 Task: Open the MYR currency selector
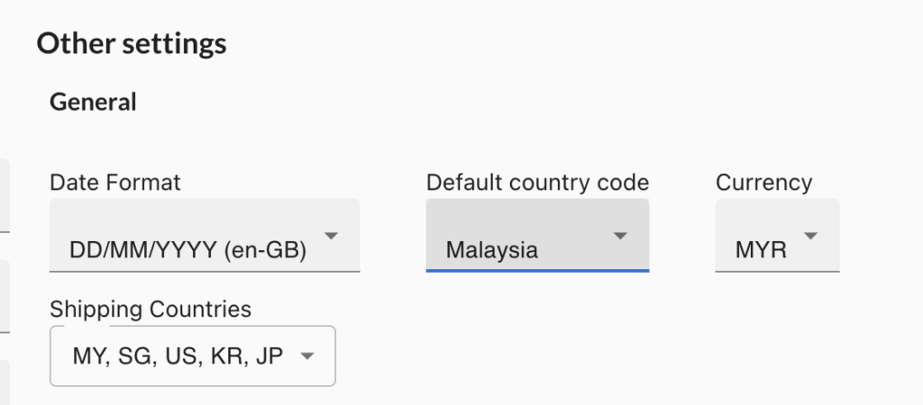761,250
